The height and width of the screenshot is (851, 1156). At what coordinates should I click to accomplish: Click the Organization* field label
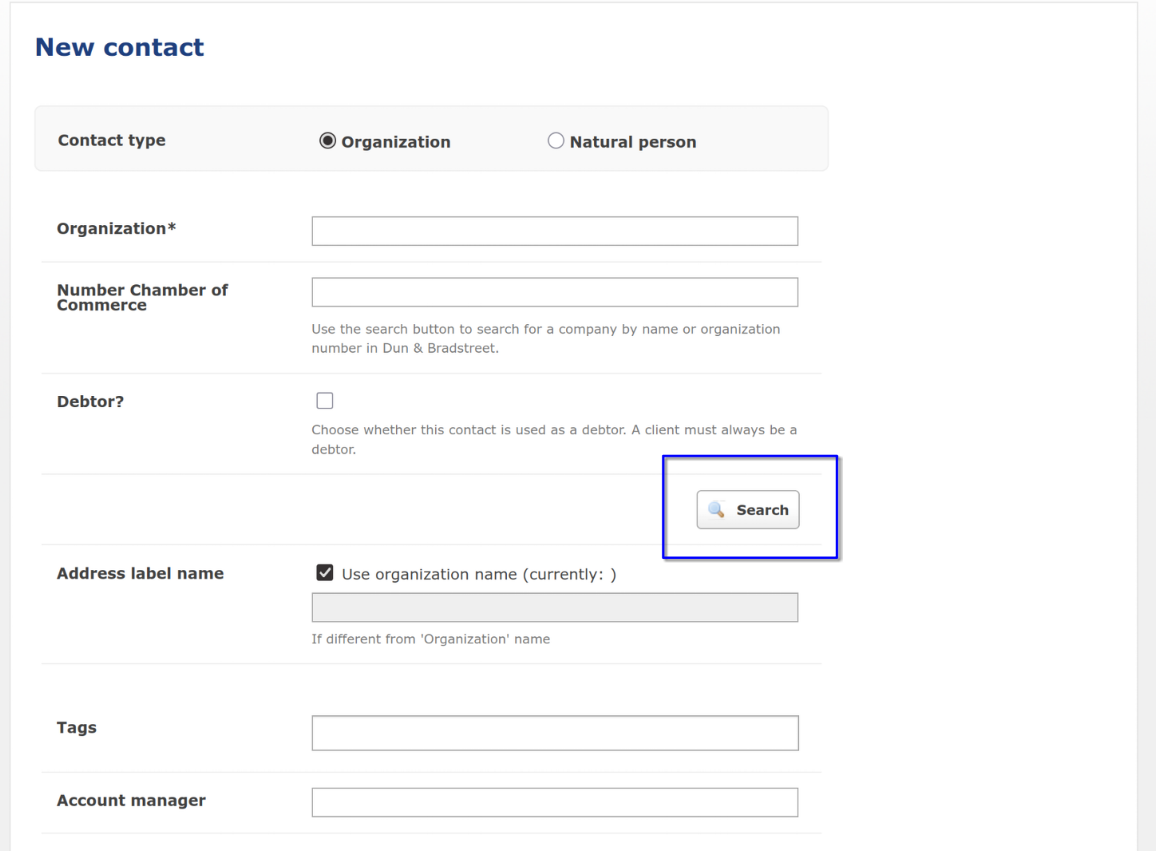[116, 228]
